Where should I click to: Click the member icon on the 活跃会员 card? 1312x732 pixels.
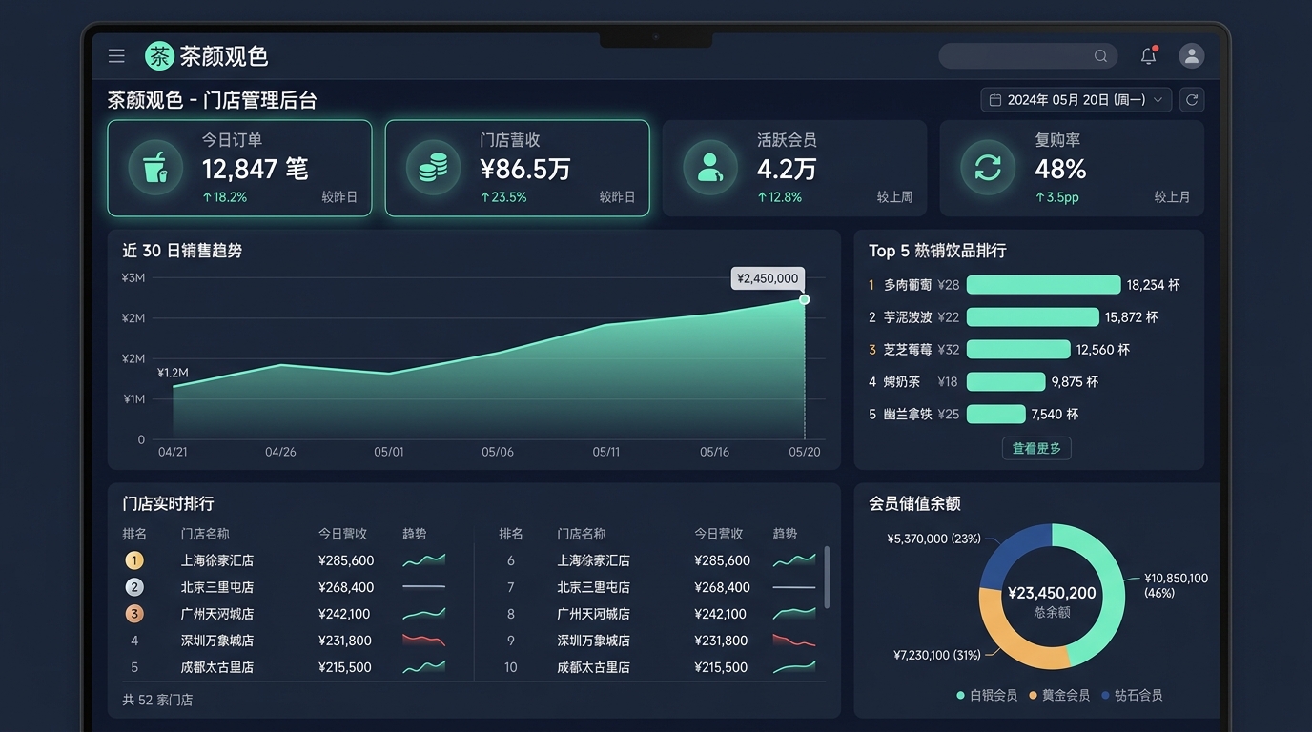[x=710, y=168]
